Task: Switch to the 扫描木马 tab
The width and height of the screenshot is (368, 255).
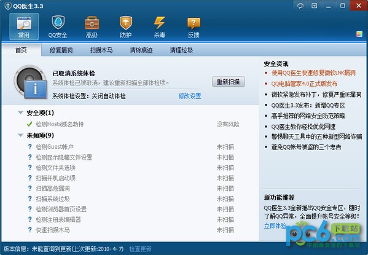Action: tap(101, 50)
